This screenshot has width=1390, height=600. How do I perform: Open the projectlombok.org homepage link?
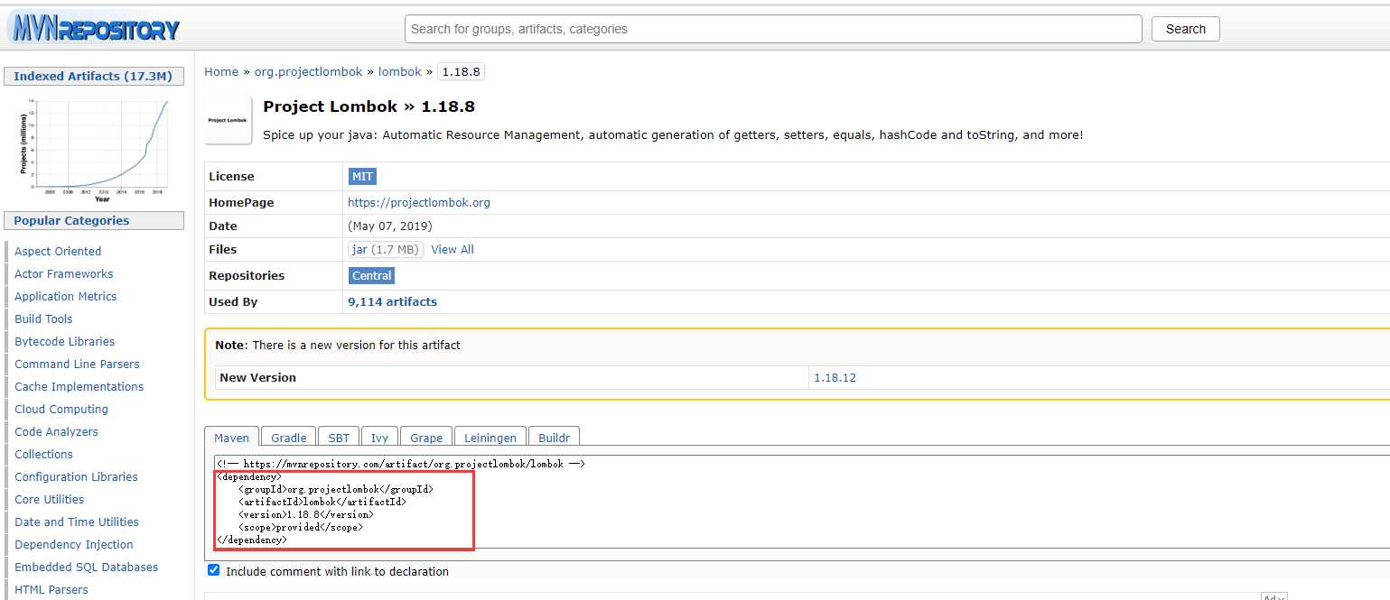[419, 202]
